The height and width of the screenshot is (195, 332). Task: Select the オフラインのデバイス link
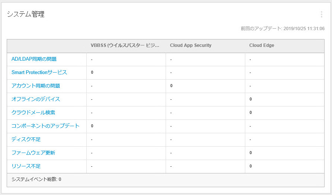[36, 99]
